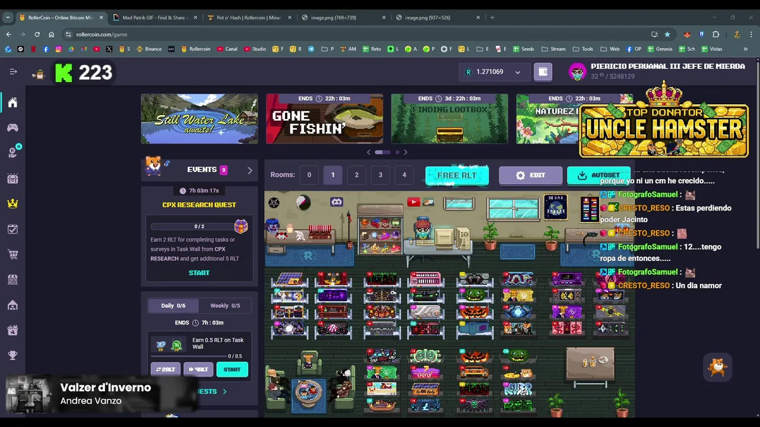The width and height of the screenshot is (760, 427).
Task: Bookmark this page with the star icon
Action: 667,34
